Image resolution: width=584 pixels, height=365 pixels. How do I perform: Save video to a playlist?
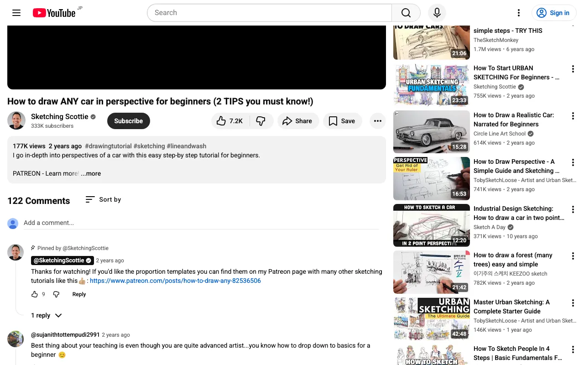tap(342, 121)
